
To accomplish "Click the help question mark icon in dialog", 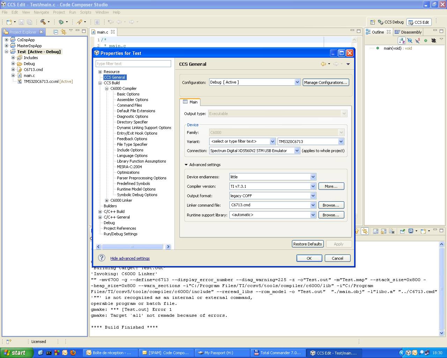I will point(102,258).
